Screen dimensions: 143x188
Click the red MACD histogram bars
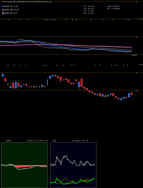30,166
